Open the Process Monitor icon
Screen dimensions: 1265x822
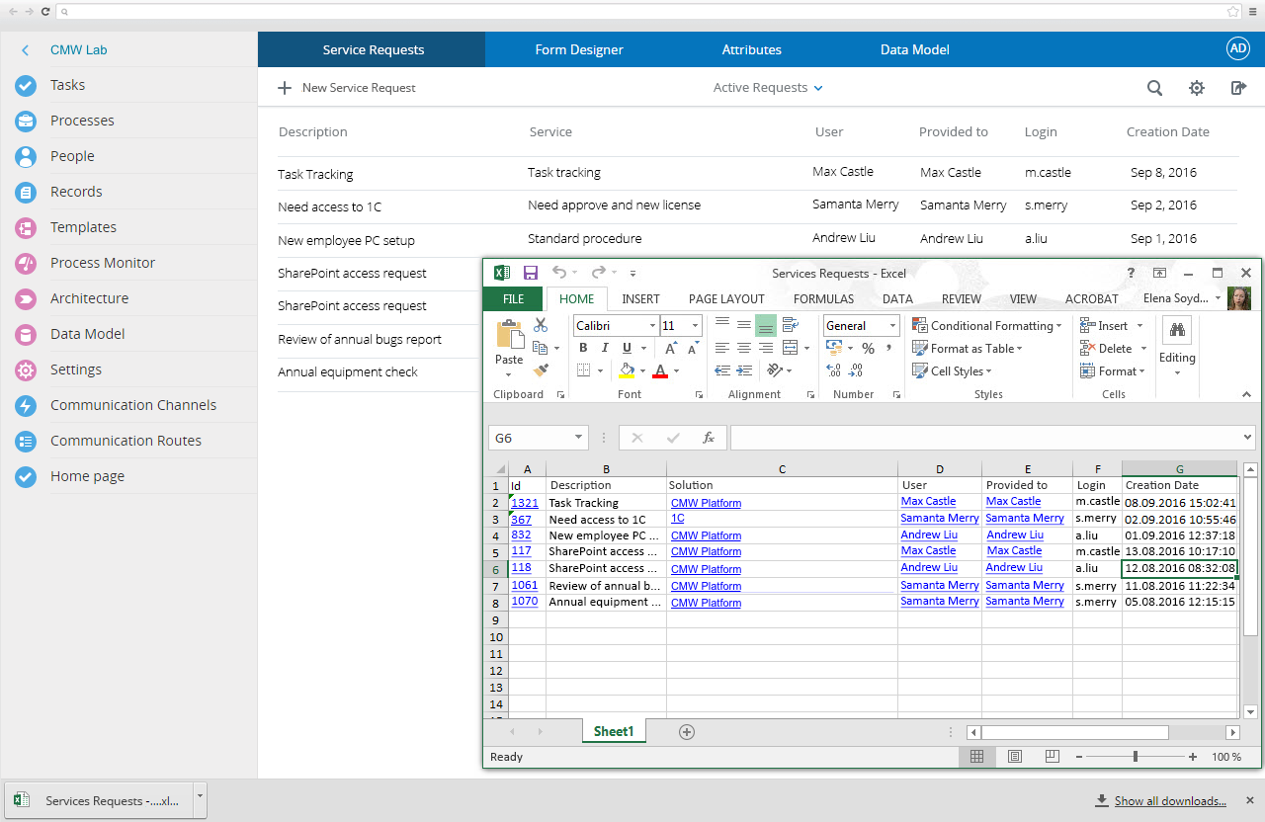pyautogui.click(x=26, y=264)
